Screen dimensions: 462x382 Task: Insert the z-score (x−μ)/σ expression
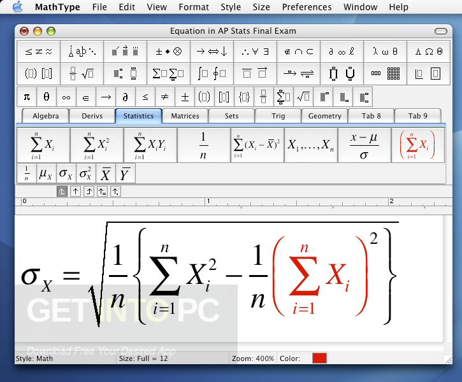pos(365,145)
